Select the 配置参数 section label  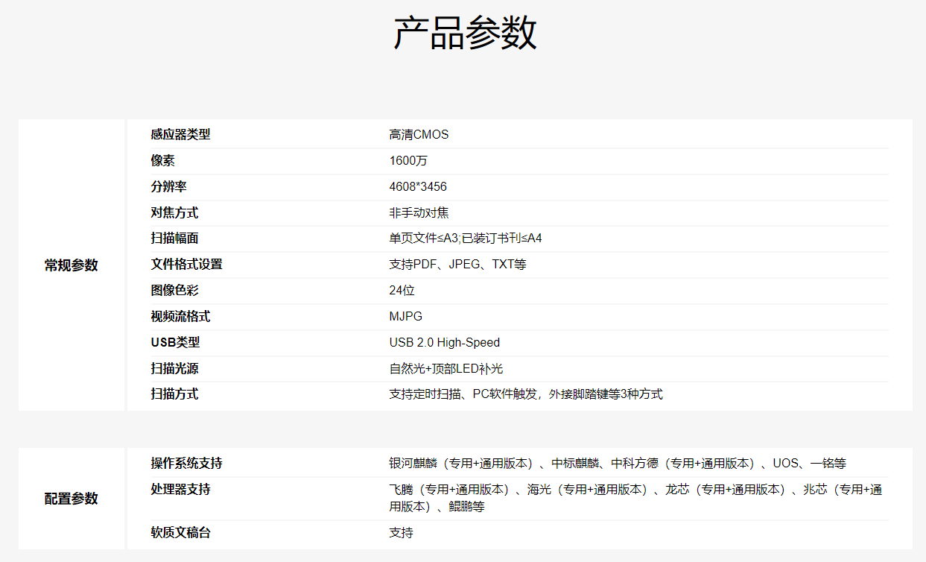[x=71, y=498]
